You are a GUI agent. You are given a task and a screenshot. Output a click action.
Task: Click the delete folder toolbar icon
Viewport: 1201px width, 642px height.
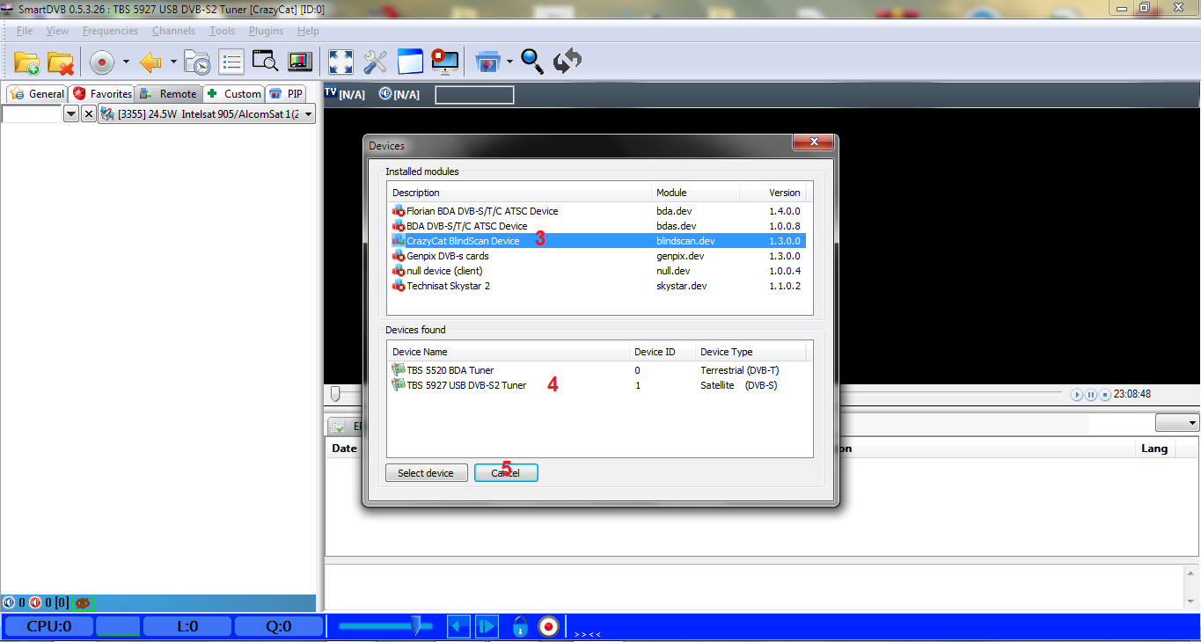(x=60, y=62)
